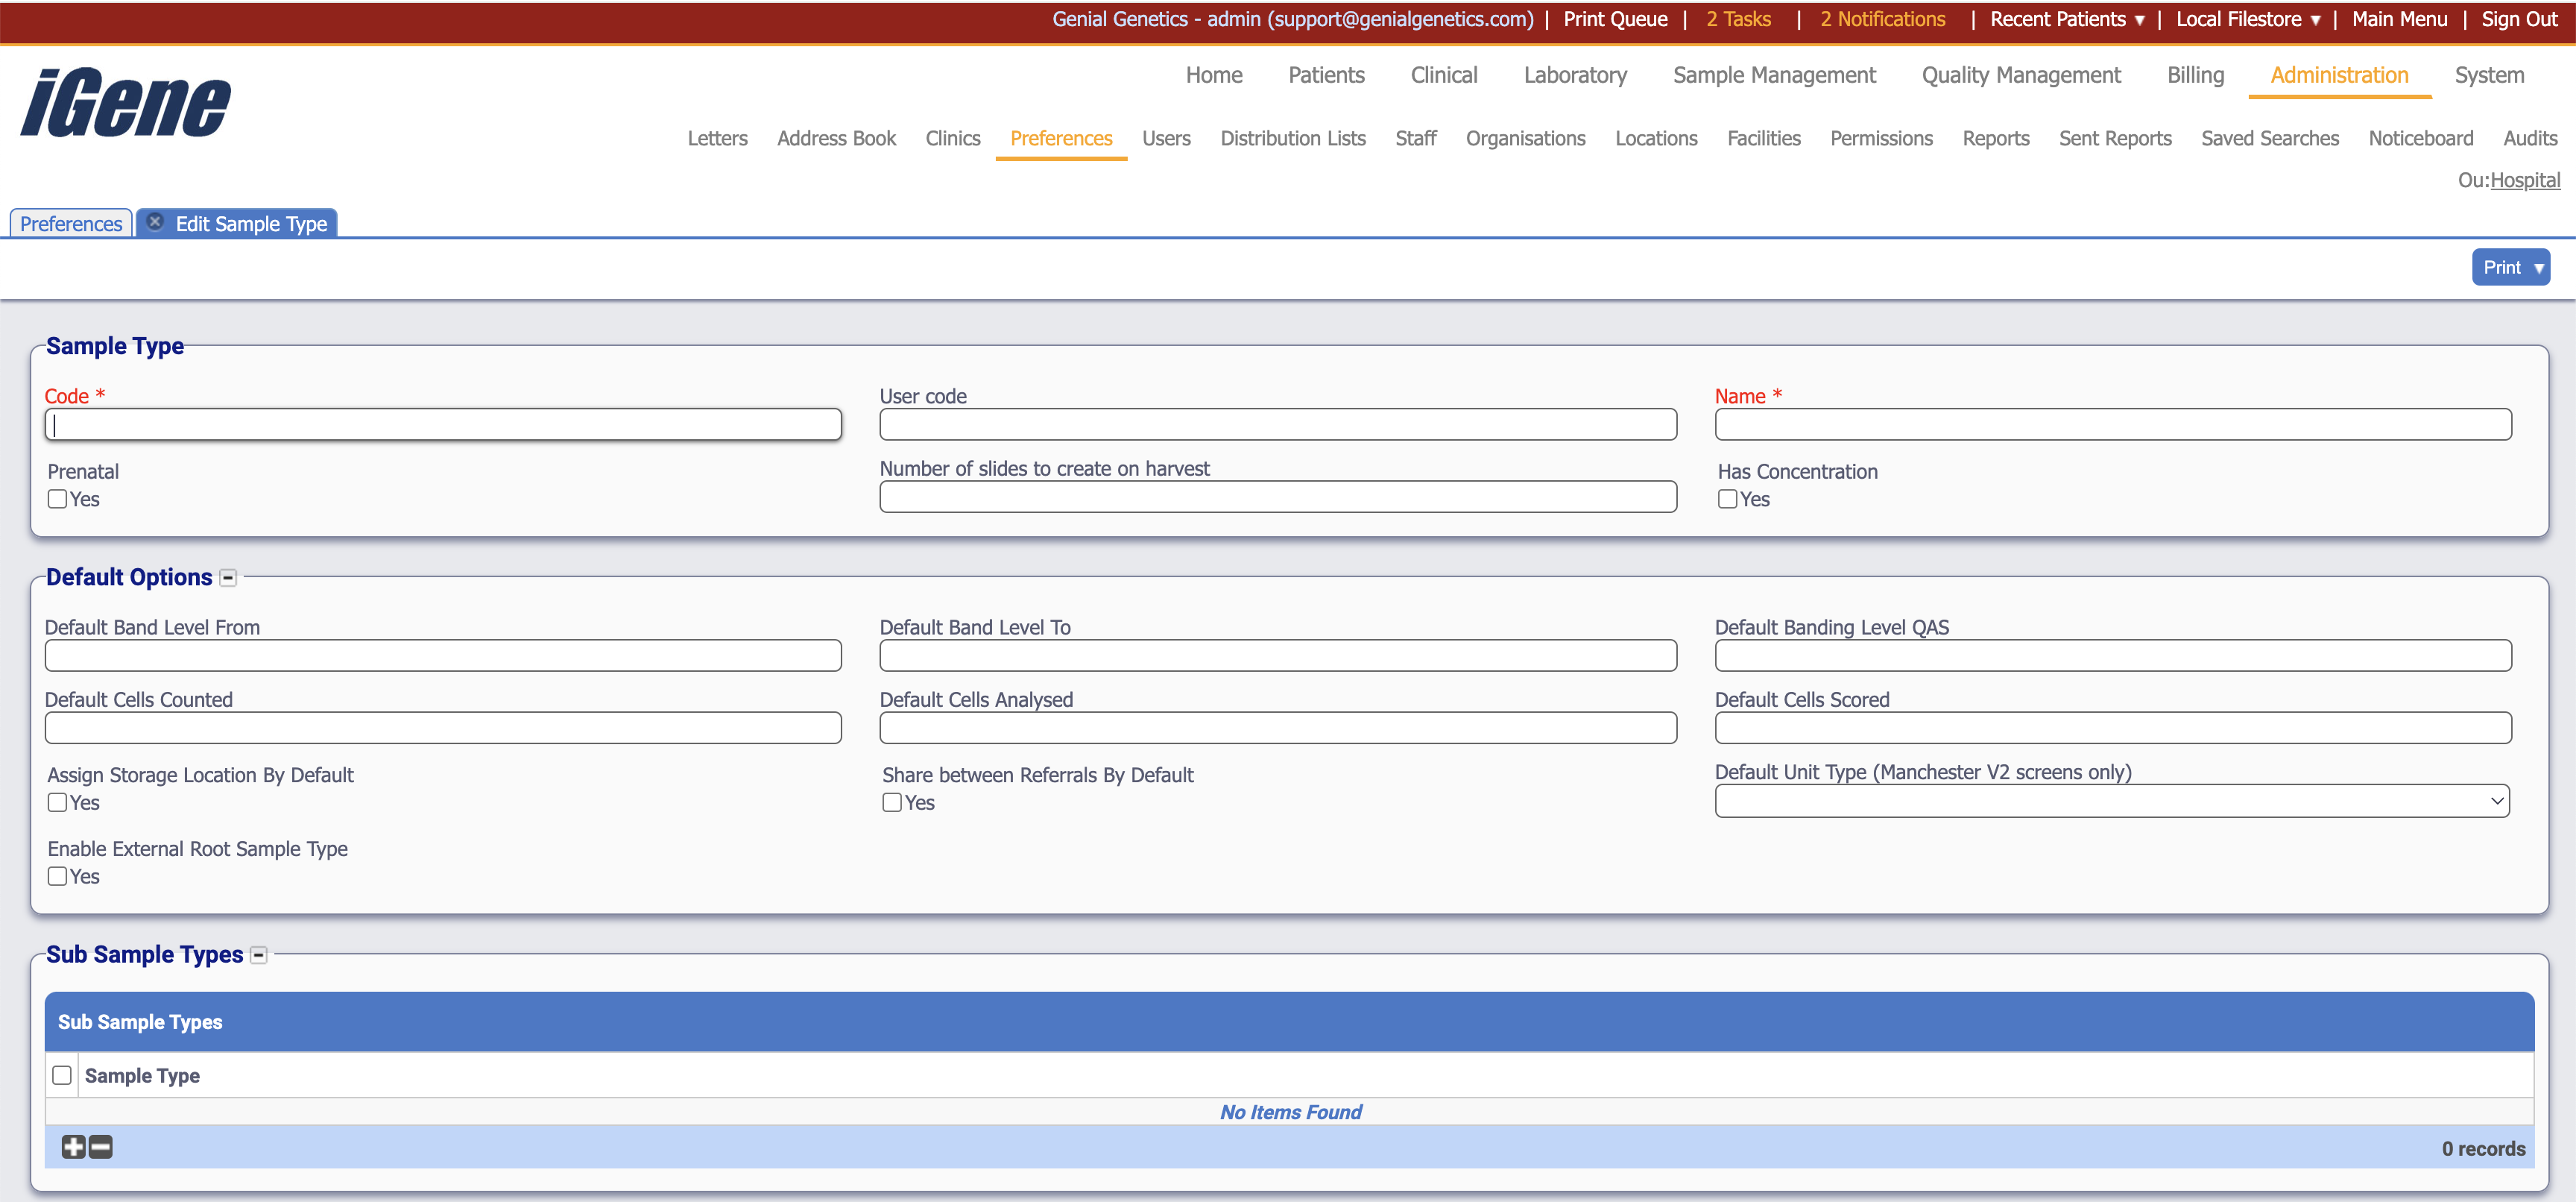This screenshot has height=1202, width=2576.
Task: Open the Administration menu
Action: tap(2338, 75)
